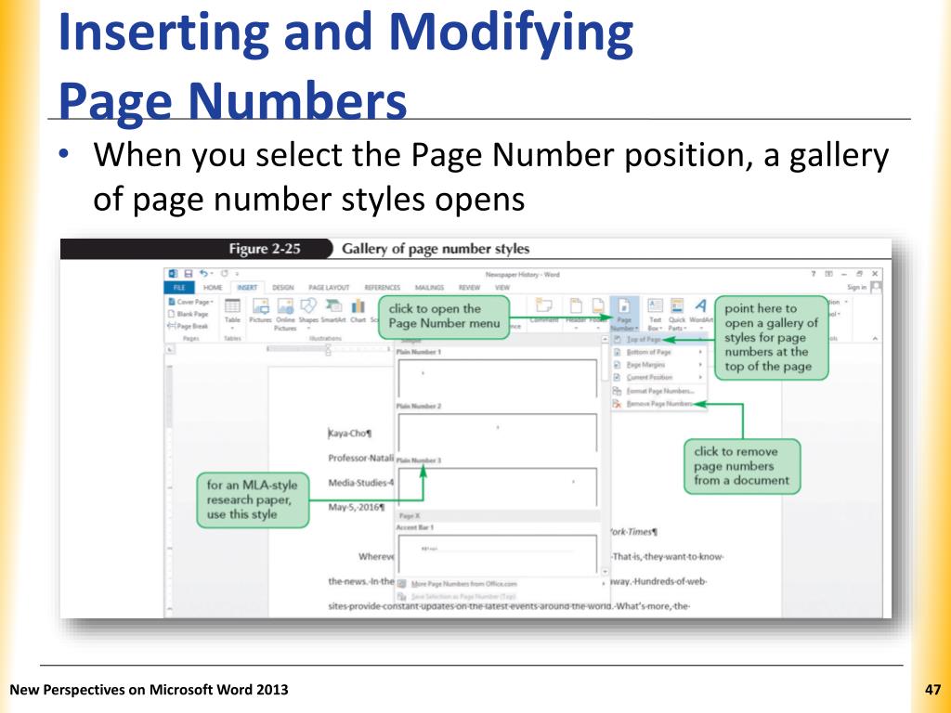Customize Quick Access Toolbar dropdown arrow
Image resolution: width=951 pixels, height=713 pixels.
pyautogui.click(x=237, y=274)
